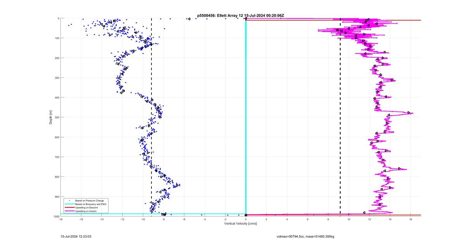The image size is (465, 243).
Task: Click depth tick label '100'
Action: (x=56, y=38)
